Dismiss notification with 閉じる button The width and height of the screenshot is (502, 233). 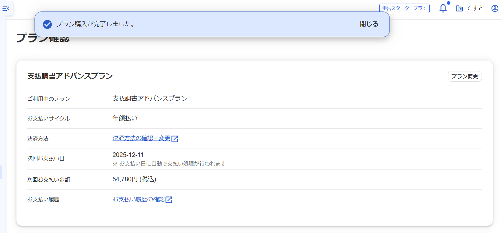pyautogui.click(x=369, y=24)
